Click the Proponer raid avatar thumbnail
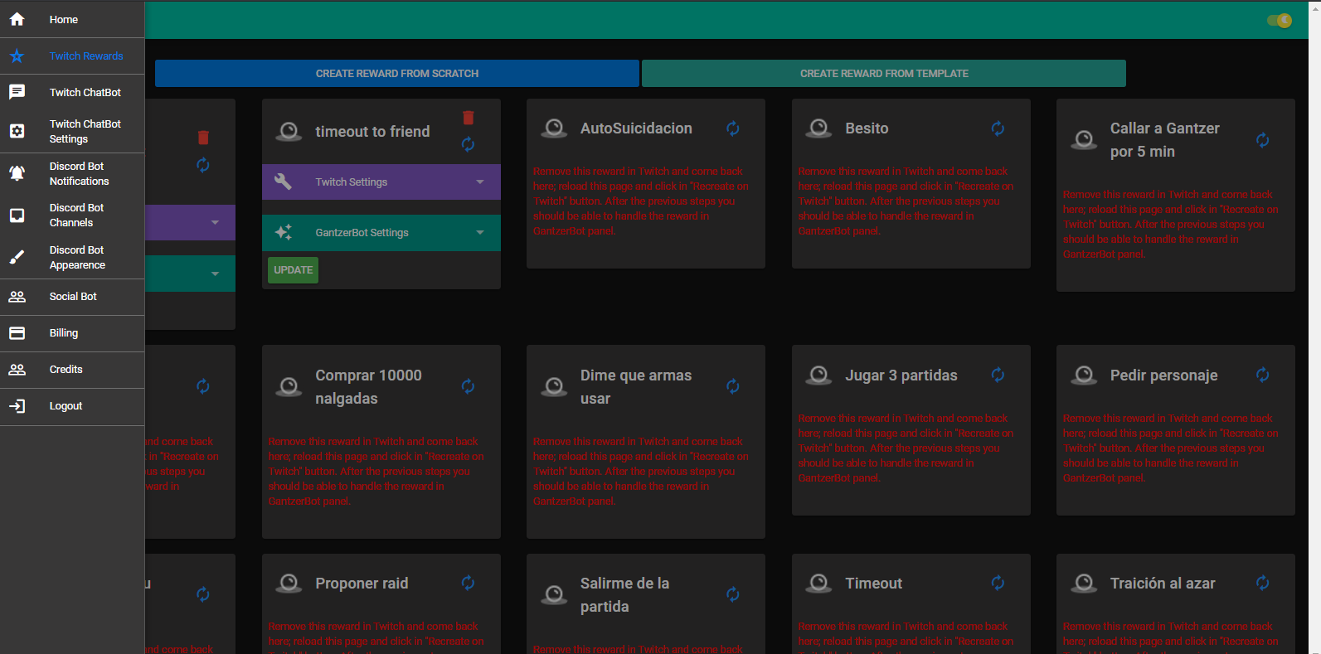This screenshot has width=1321, height=654. click(289, 584)
